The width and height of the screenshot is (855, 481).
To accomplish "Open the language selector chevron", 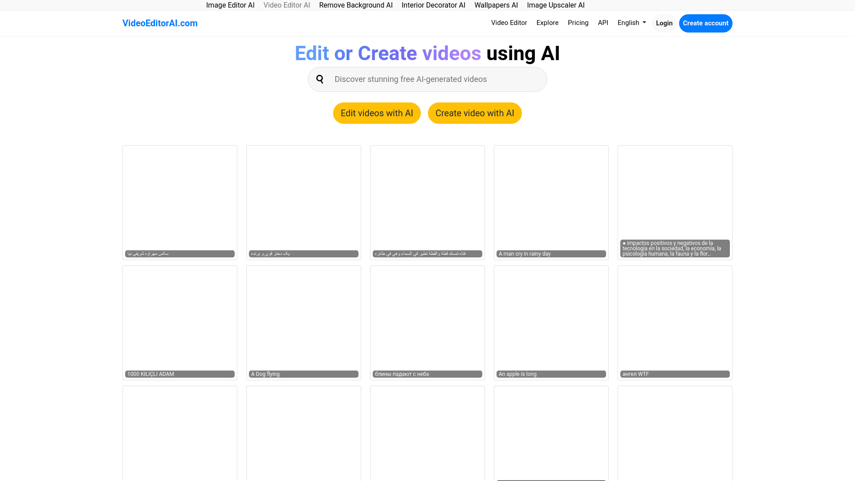I will click(x=643, y=23).
